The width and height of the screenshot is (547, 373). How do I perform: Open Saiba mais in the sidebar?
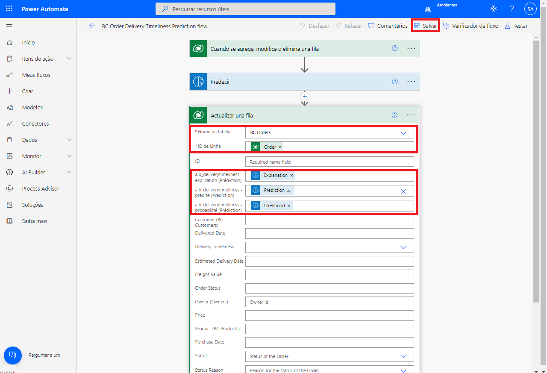[35, 221]
